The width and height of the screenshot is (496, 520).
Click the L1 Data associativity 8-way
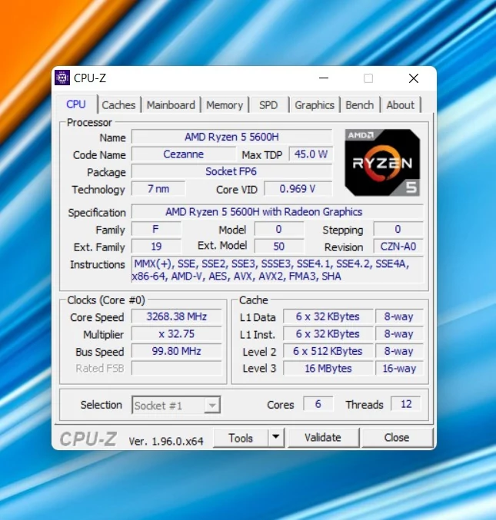pos(399,316)
